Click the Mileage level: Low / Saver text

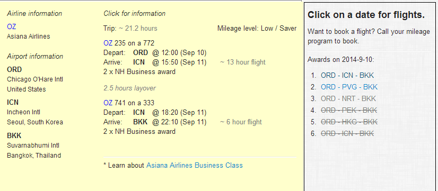pyautogui.click(x=257, y=29)
